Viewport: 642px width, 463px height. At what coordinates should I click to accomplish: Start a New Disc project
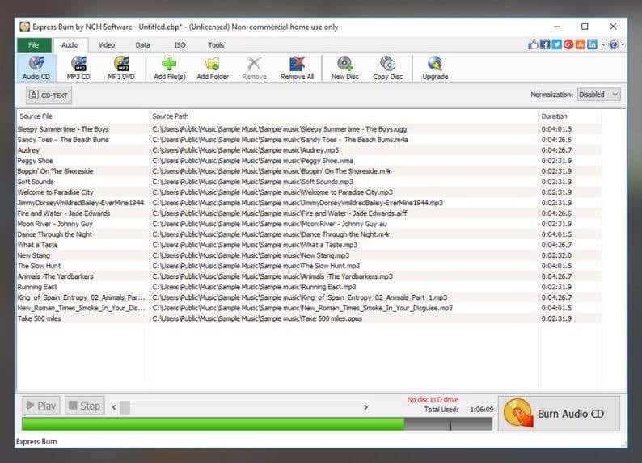pos(344,68)
